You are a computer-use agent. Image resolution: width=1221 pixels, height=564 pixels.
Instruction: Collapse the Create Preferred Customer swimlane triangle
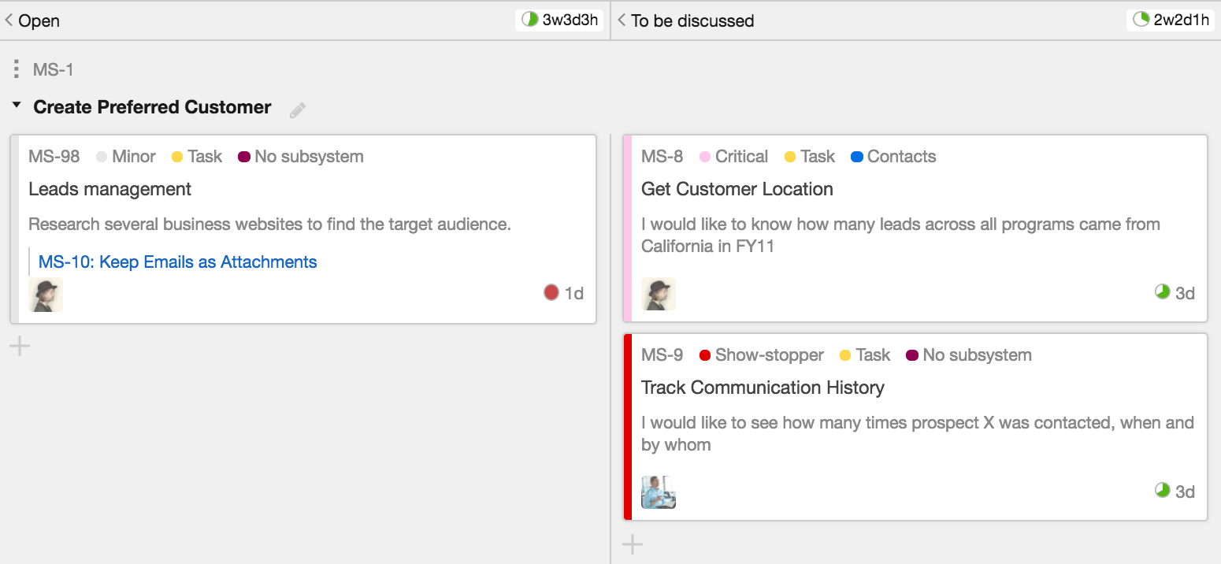[17, 106]
